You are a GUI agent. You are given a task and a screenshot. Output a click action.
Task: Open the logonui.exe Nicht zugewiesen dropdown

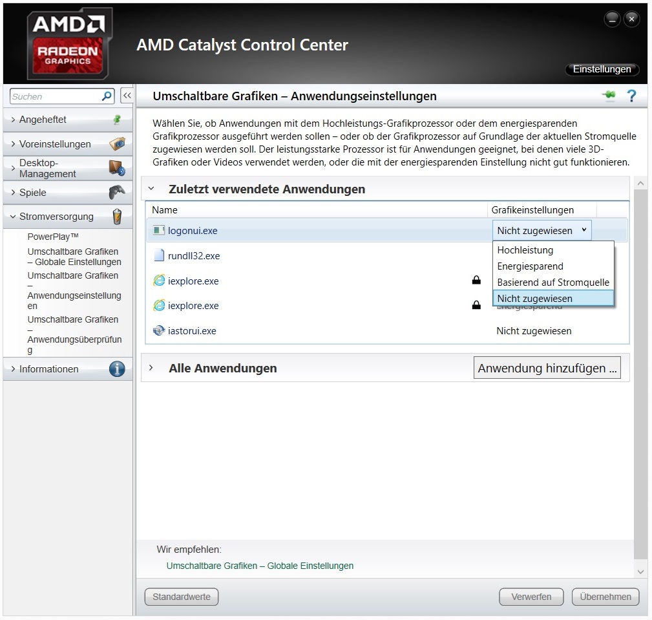pos(542,230)
